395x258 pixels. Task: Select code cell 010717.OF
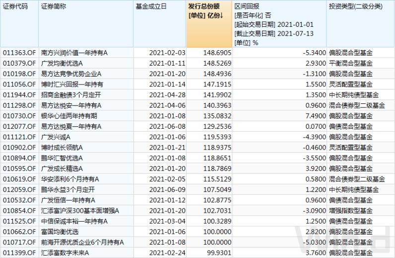pos(19,242)
